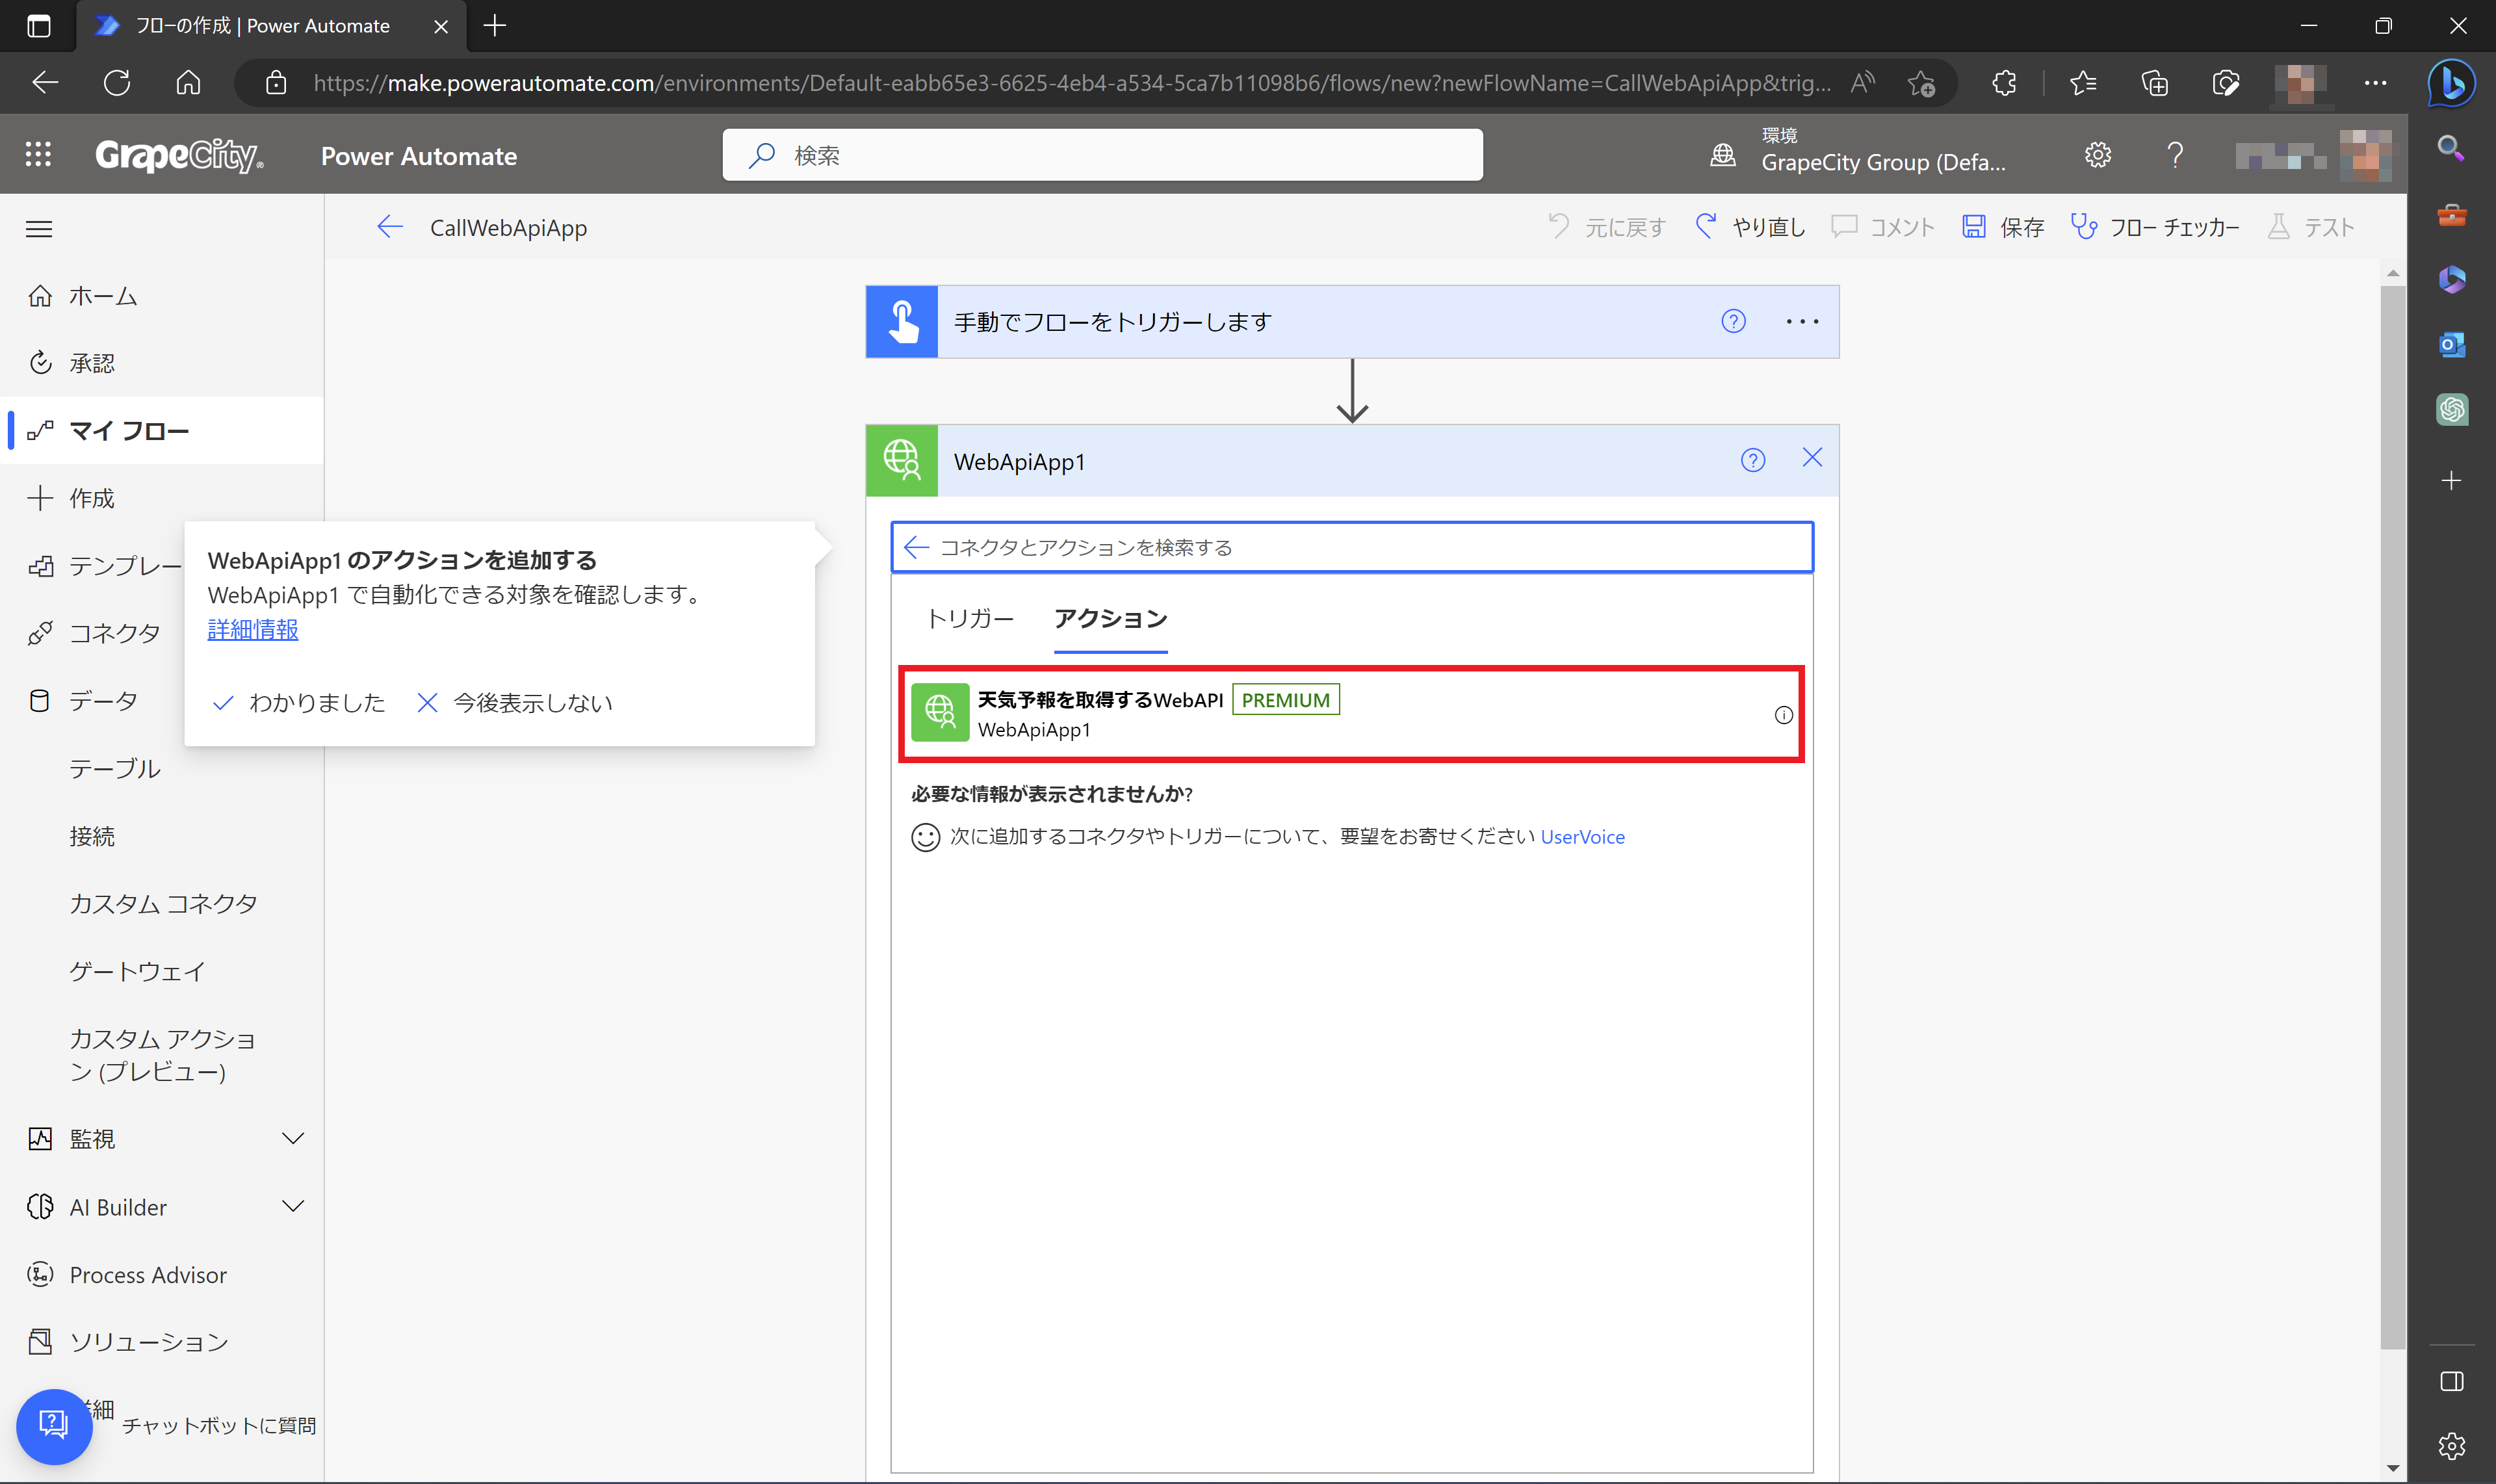Image resolution: width=2496 pixels, height=1484 pixels.
Task: Expand the 監視 section
Action: [292, 1138]
